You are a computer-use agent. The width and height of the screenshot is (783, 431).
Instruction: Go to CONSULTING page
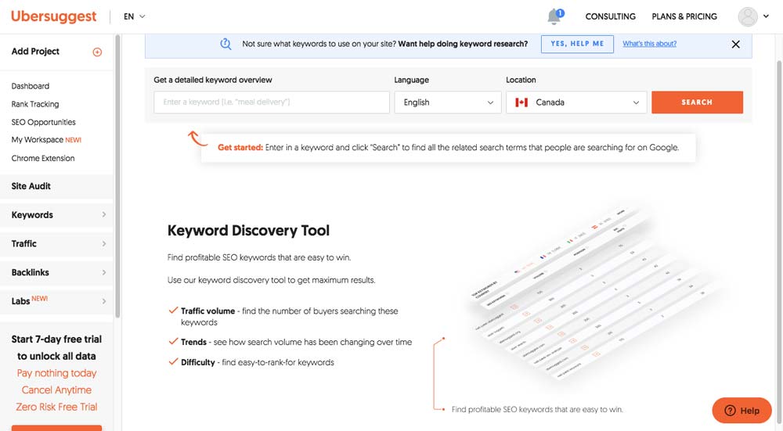[x=610, y=16]
